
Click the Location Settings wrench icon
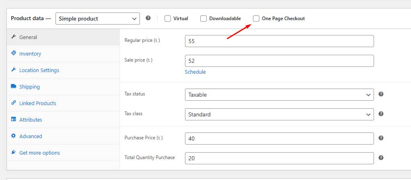13,70
